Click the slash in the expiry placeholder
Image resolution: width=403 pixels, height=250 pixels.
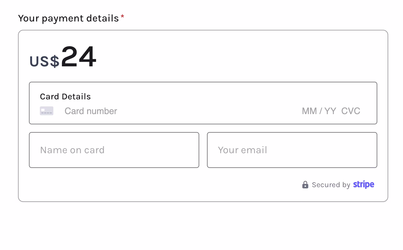[320, 111]
